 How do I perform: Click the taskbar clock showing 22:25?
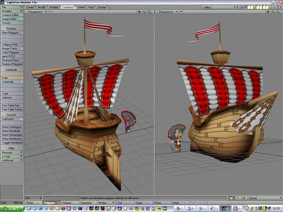click(276, 208)
